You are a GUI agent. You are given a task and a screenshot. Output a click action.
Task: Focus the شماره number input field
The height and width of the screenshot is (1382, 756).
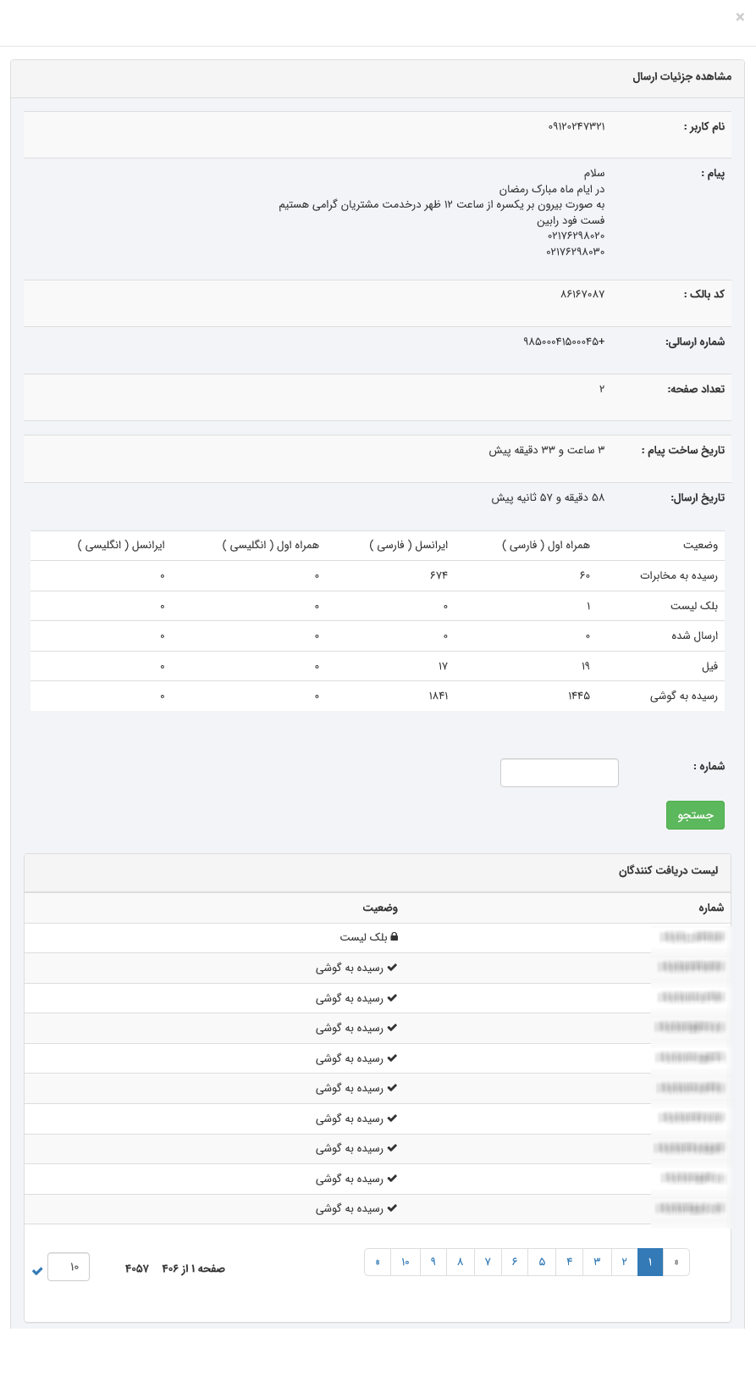pyautogui.click(x=559, y=773)
